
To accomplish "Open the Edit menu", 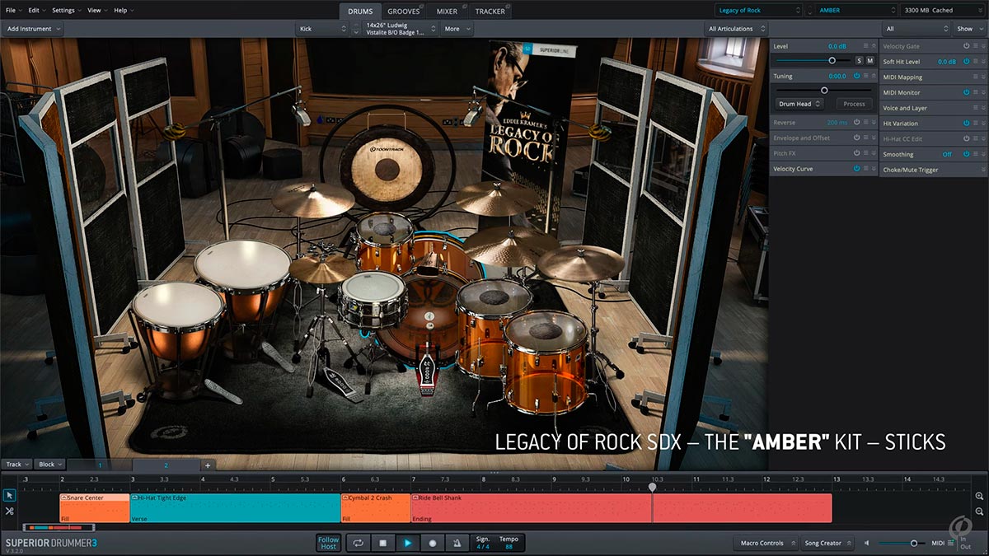I will point(37,10).
